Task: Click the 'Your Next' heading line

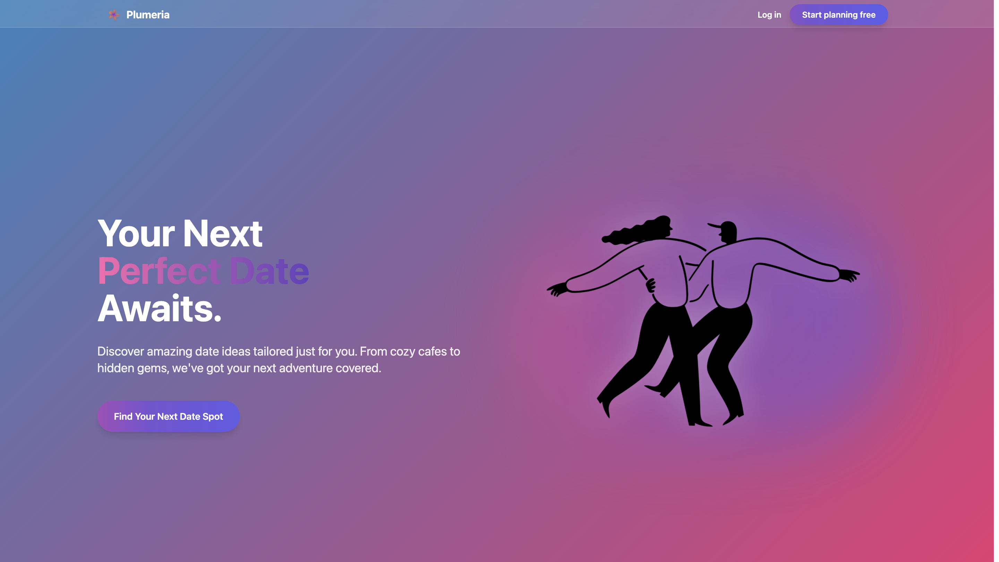Action: tap(180, 233)
